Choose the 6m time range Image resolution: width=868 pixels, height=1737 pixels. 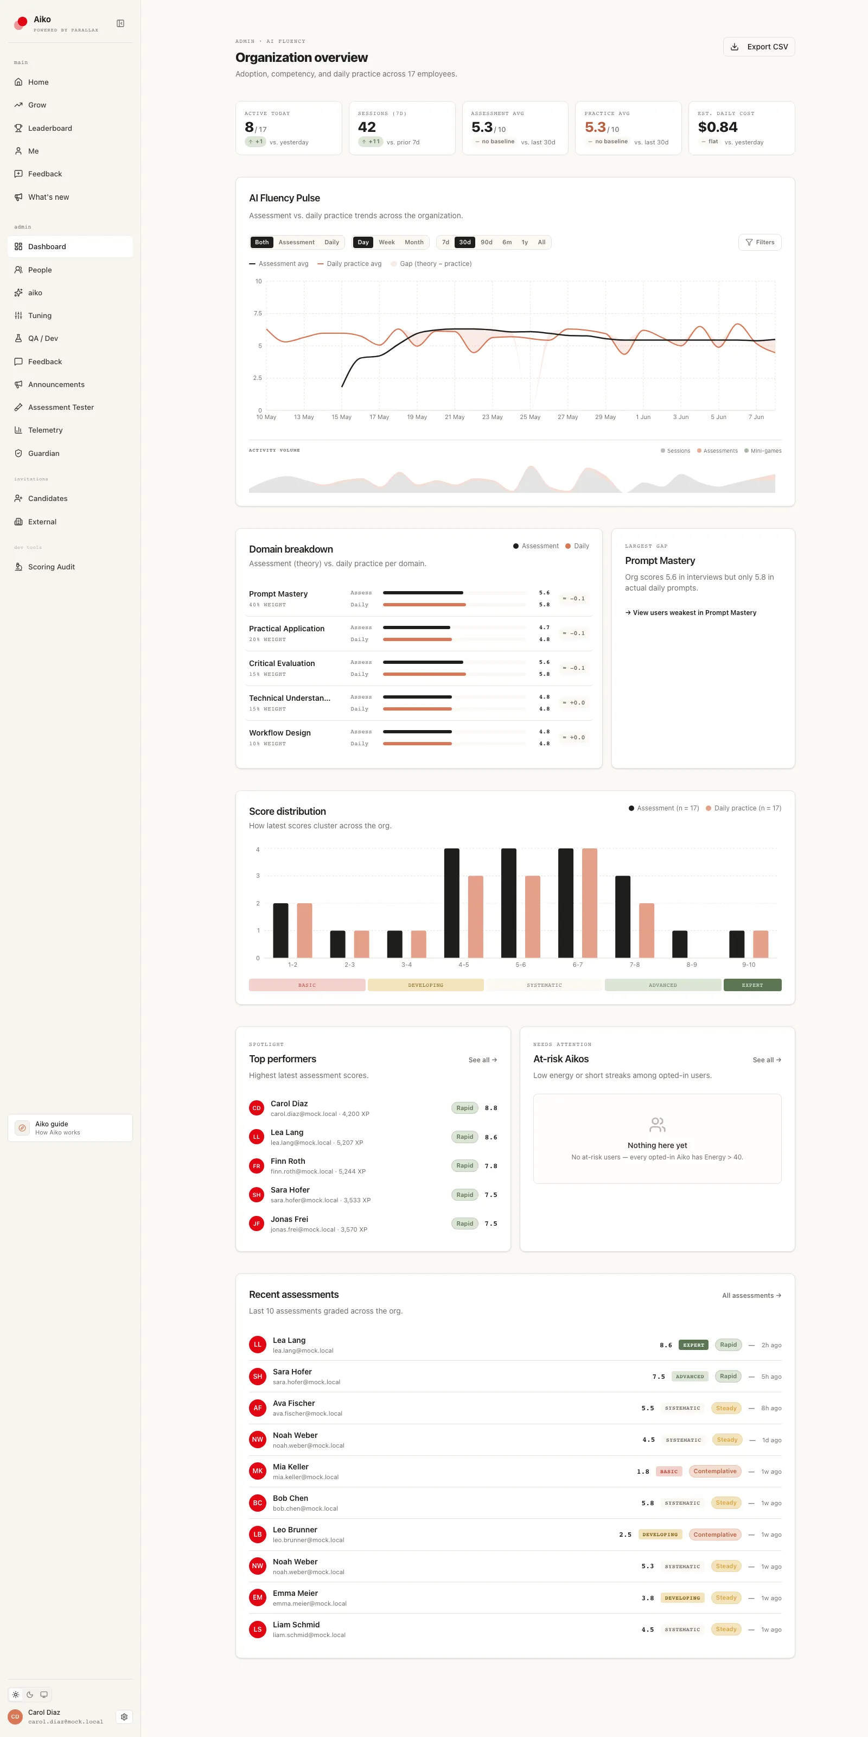pos(507,242)
